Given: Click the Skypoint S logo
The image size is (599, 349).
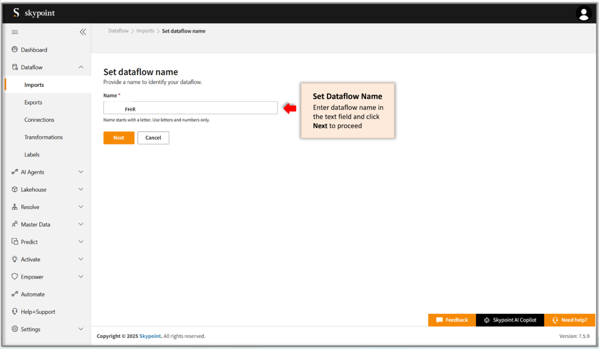Looking at the screenshot, I should pos(16,13).
